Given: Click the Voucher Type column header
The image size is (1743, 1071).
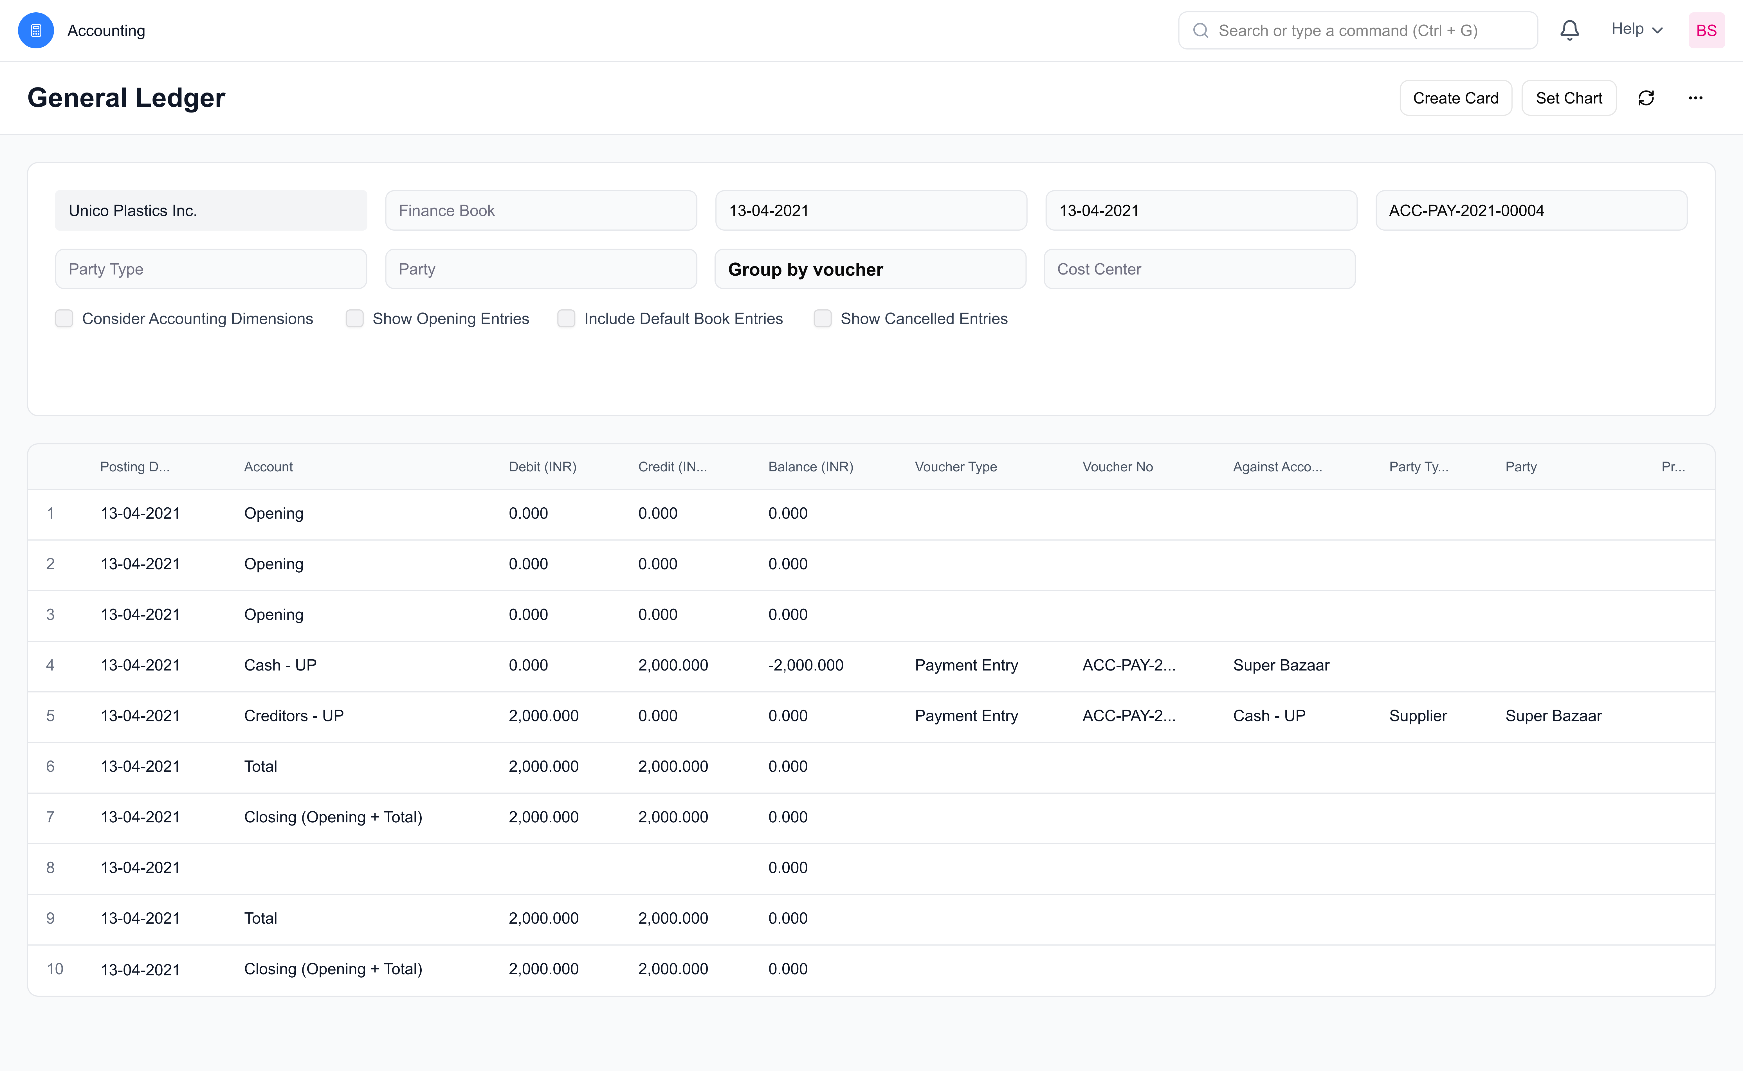Looking at the screenshot, I should (x=956, y=467).
